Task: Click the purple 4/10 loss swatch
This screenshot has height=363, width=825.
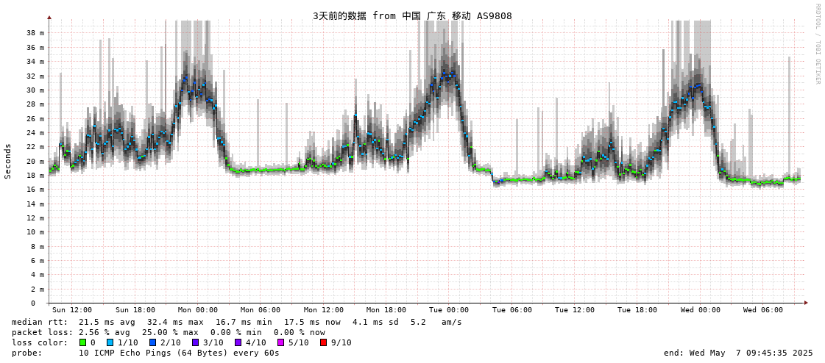Action: coord(238,342)
